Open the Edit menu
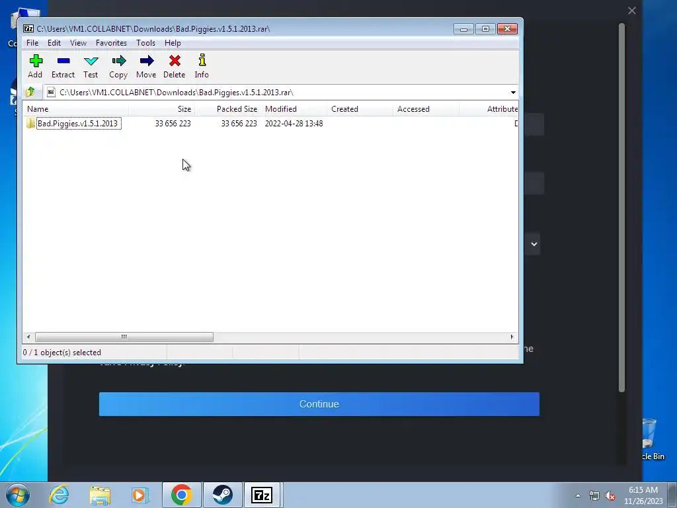The image size is (677, 508). point(54,43)
